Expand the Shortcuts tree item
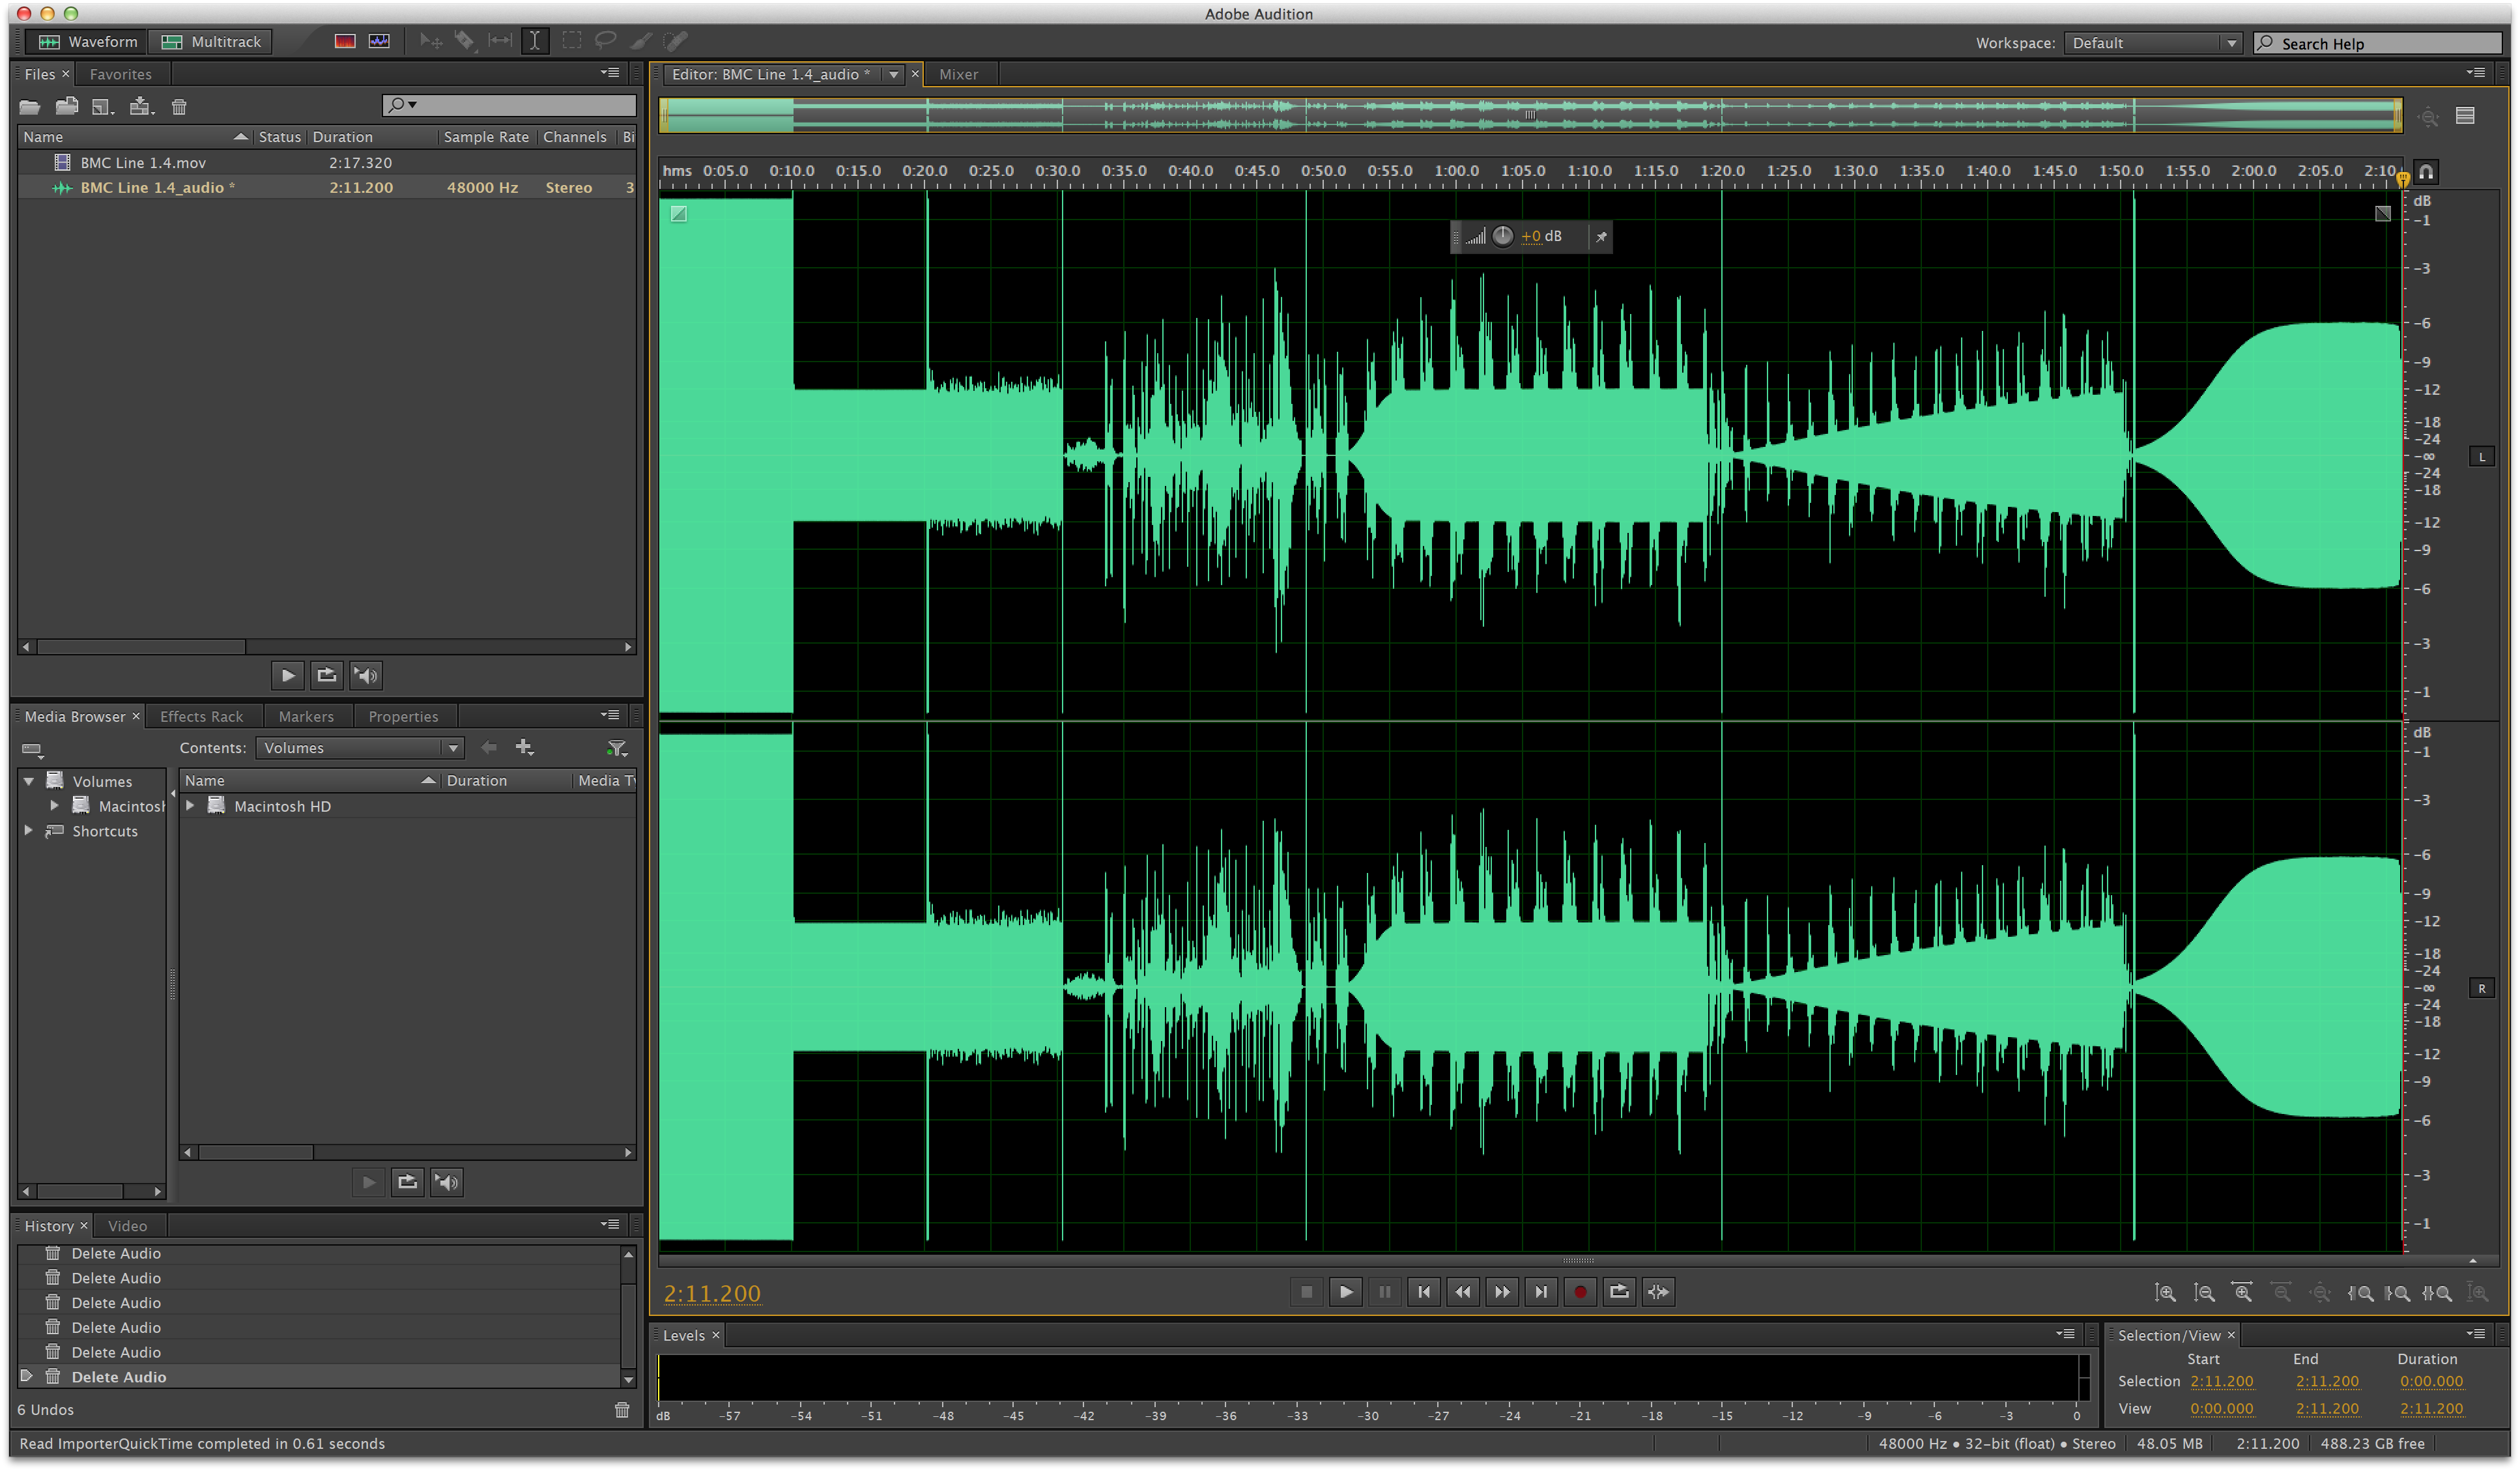Image resolution: width=2520 pixels, height=1471 pixels. click(x=29, y=831)
